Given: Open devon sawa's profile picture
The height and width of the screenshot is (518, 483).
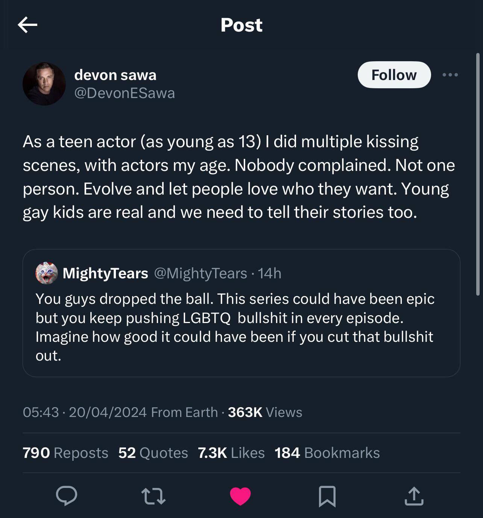Looking at the screenshot, I should [x=44, y=84].
